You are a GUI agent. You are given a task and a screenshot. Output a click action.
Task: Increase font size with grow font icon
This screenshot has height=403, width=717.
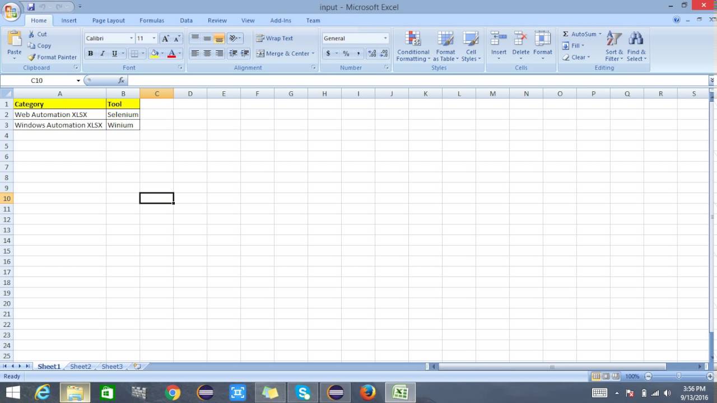click(x=165, y=38)
